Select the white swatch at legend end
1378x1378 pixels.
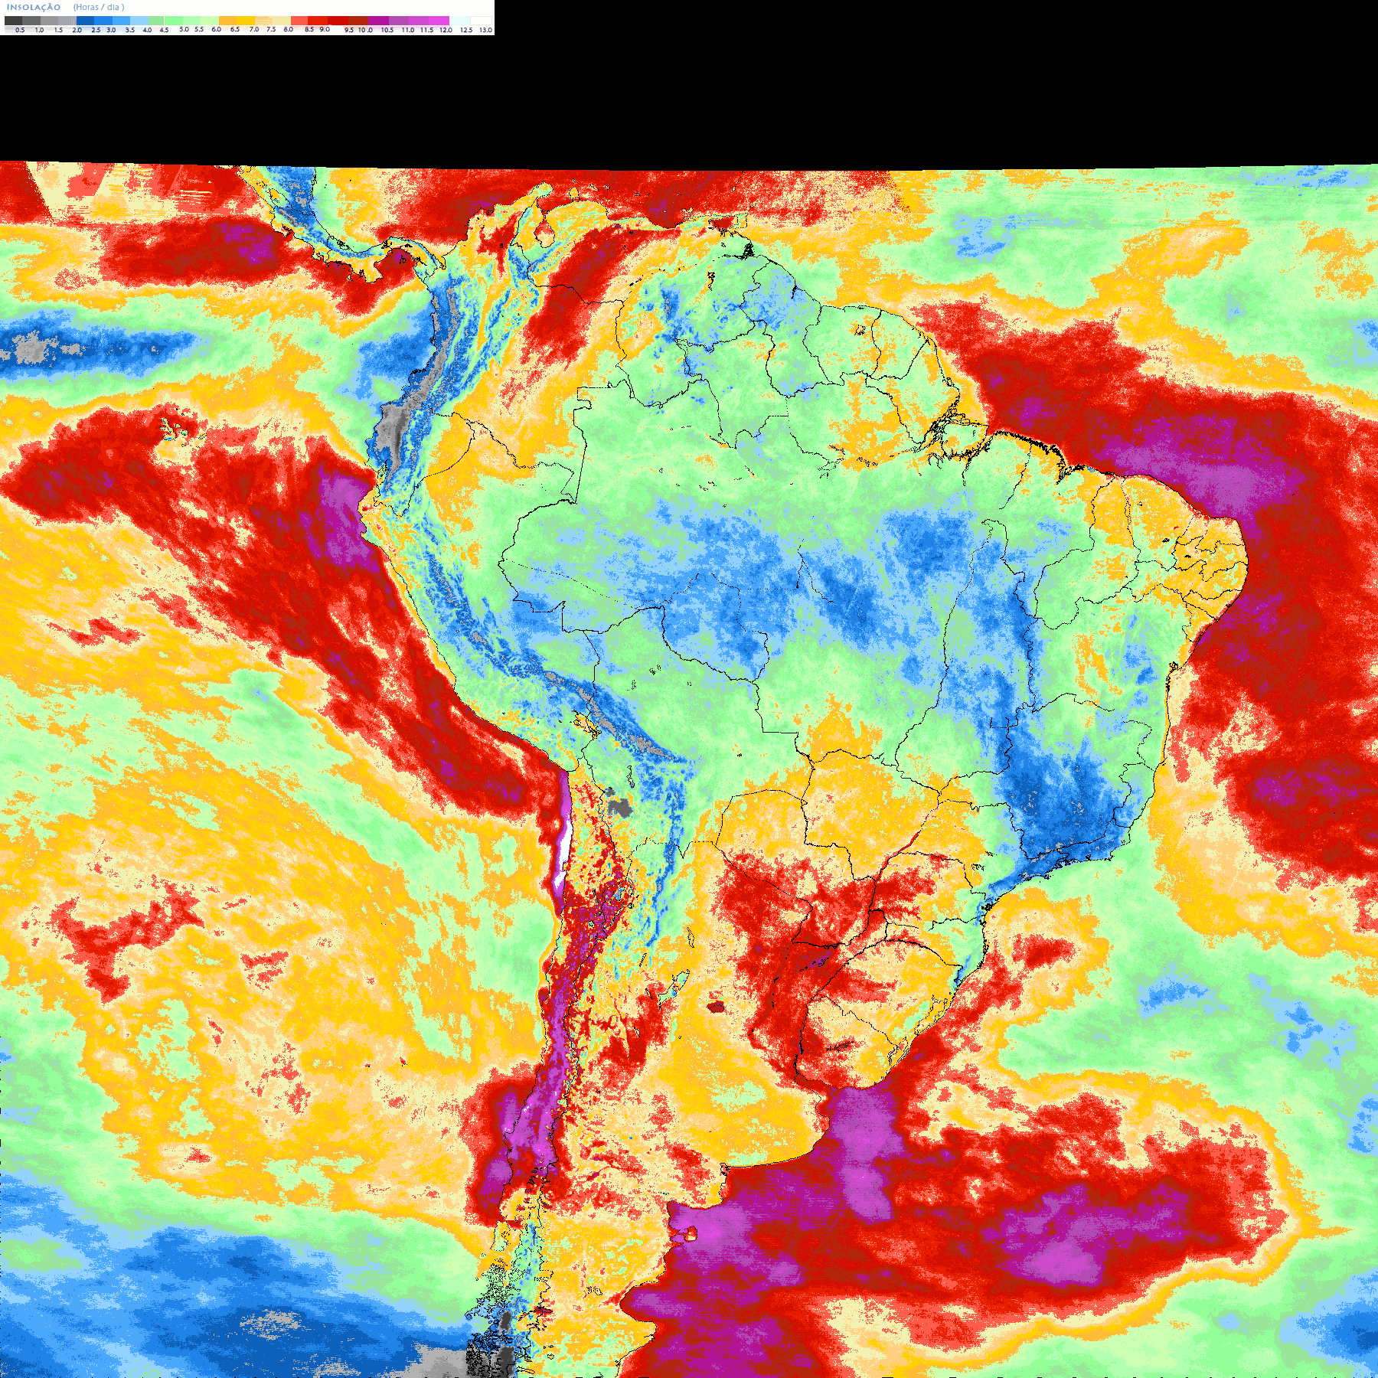coord(481,21)
